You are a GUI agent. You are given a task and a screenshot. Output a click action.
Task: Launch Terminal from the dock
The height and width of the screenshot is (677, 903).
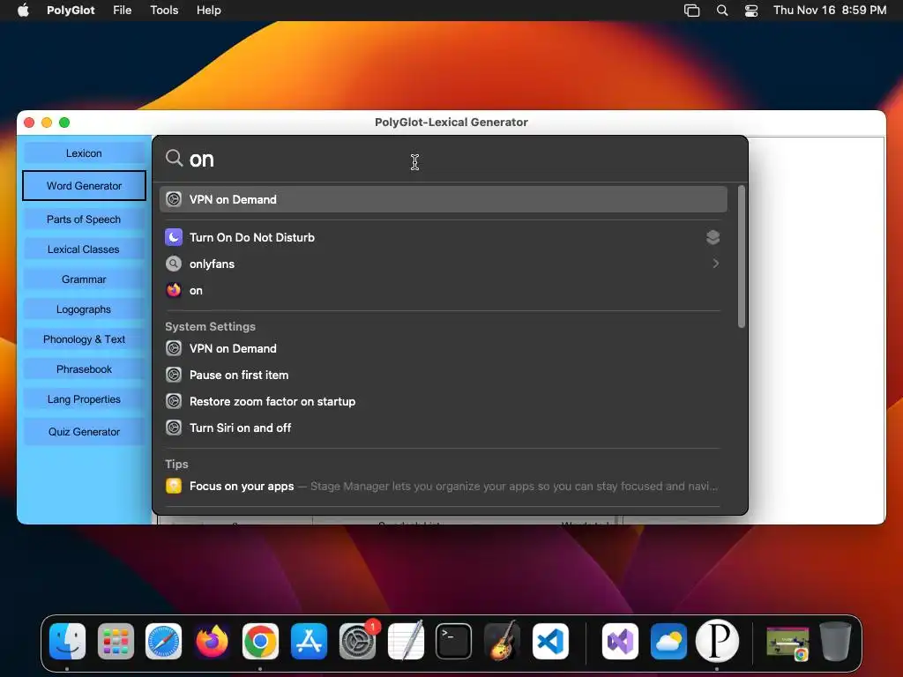(454, 641)
